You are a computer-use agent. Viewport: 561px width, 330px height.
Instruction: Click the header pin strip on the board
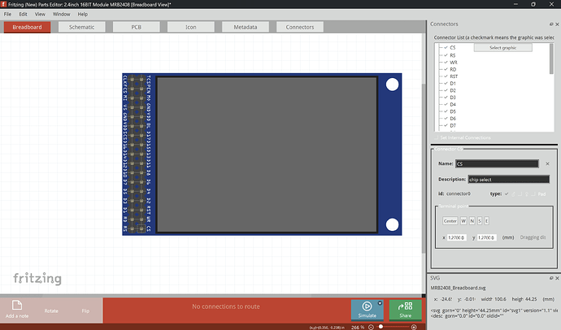(x=137, y=154)
